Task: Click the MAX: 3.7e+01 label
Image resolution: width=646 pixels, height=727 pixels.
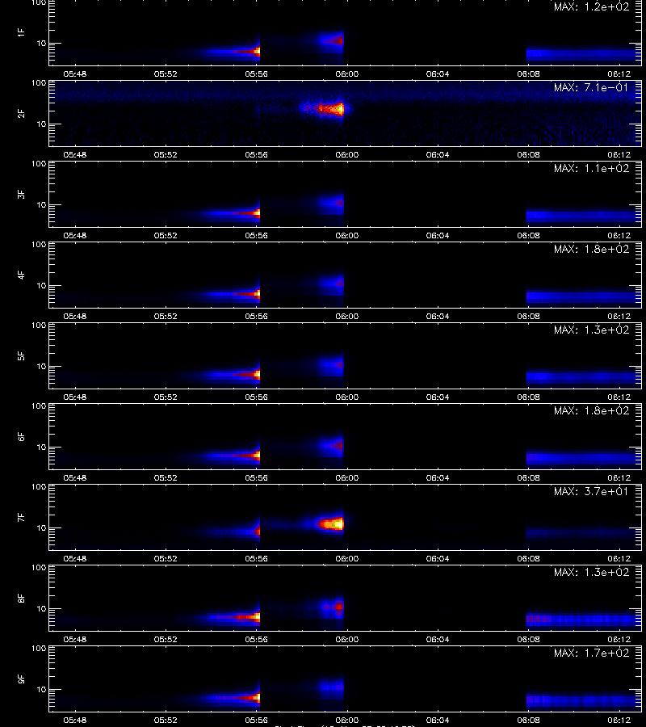Action: coord(591,491)
